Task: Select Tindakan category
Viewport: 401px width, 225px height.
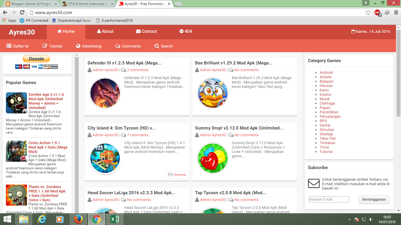Action: (x=327, y=143)
